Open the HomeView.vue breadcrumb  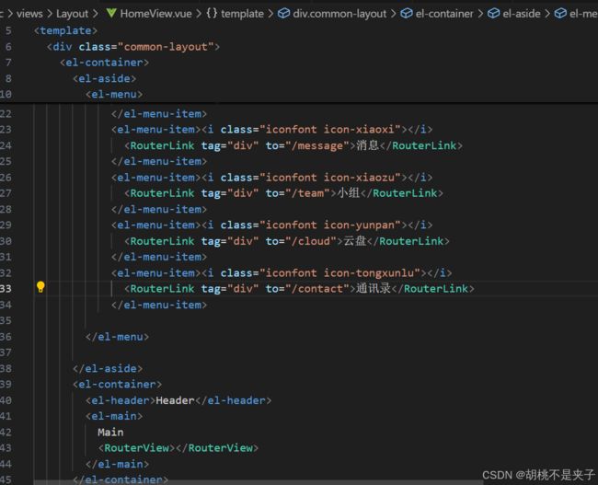(x=156, y=14)
